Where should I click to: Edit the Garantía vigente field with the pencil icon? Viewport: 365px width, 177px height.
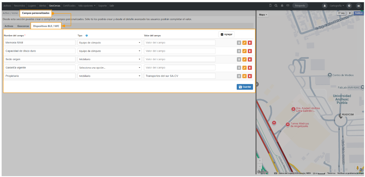pyautogui.click(x=244, y=68)
